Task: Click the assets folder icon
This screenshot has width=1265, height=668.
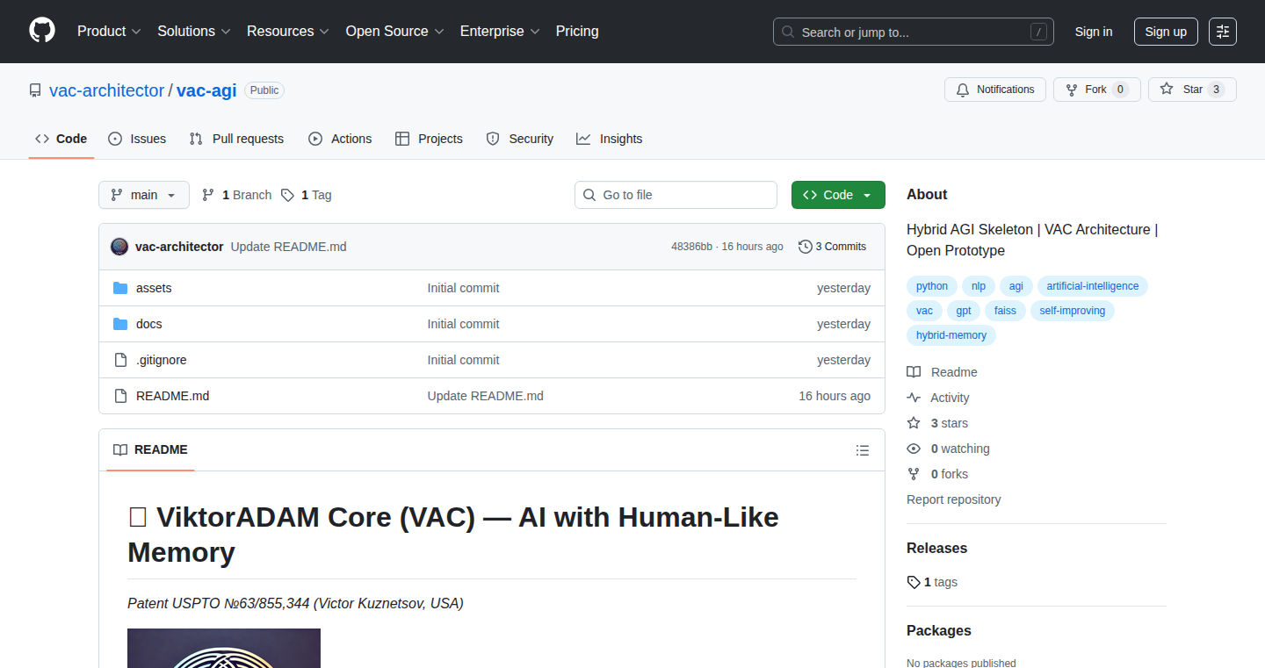Action: 120,288
